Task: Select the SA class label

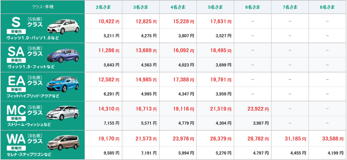Action: (16, 52)
